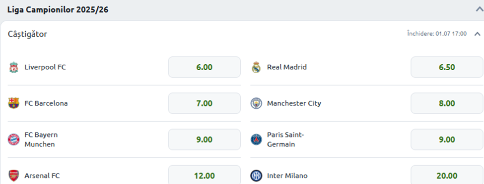The height and width of the screenshot is (184, 484).
Task: Select Real Madrid odds 6.50
Action: (447, 67)
